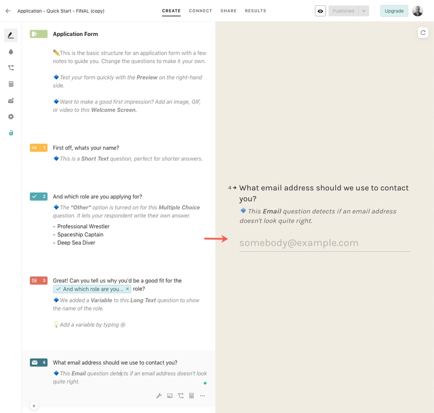The width and height of the screenshot is (434, 413).
Task: Open more options menu for question 4
Action: (202, 396)
